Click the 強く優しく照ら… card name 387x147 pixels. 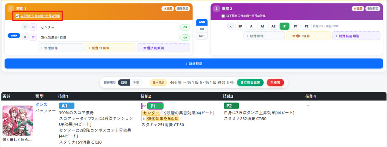(17, 139)
